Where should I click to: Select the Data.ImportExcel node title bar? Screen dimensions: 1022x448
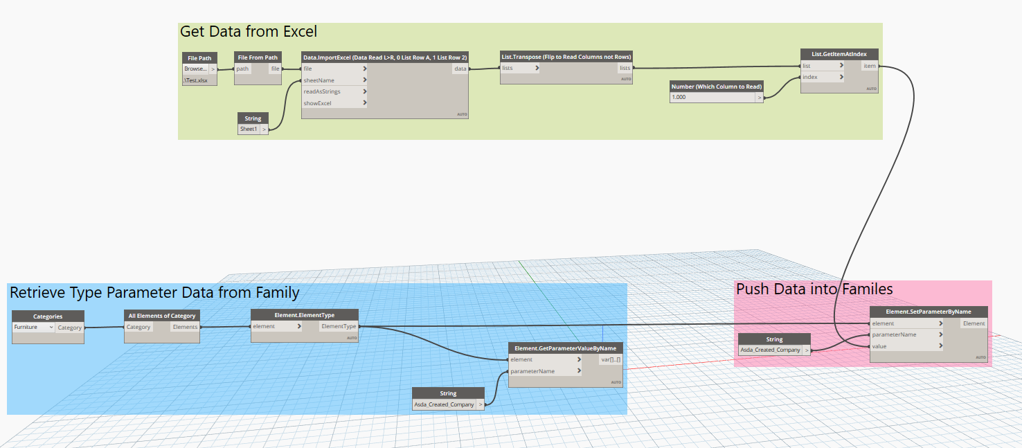[x=385, y=57]
